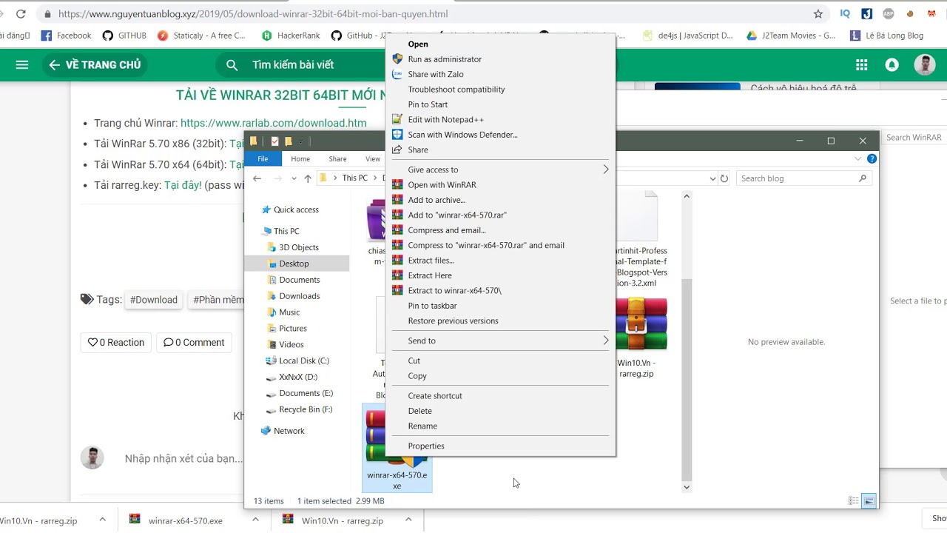Click the #Download tag

click(154, 300)
